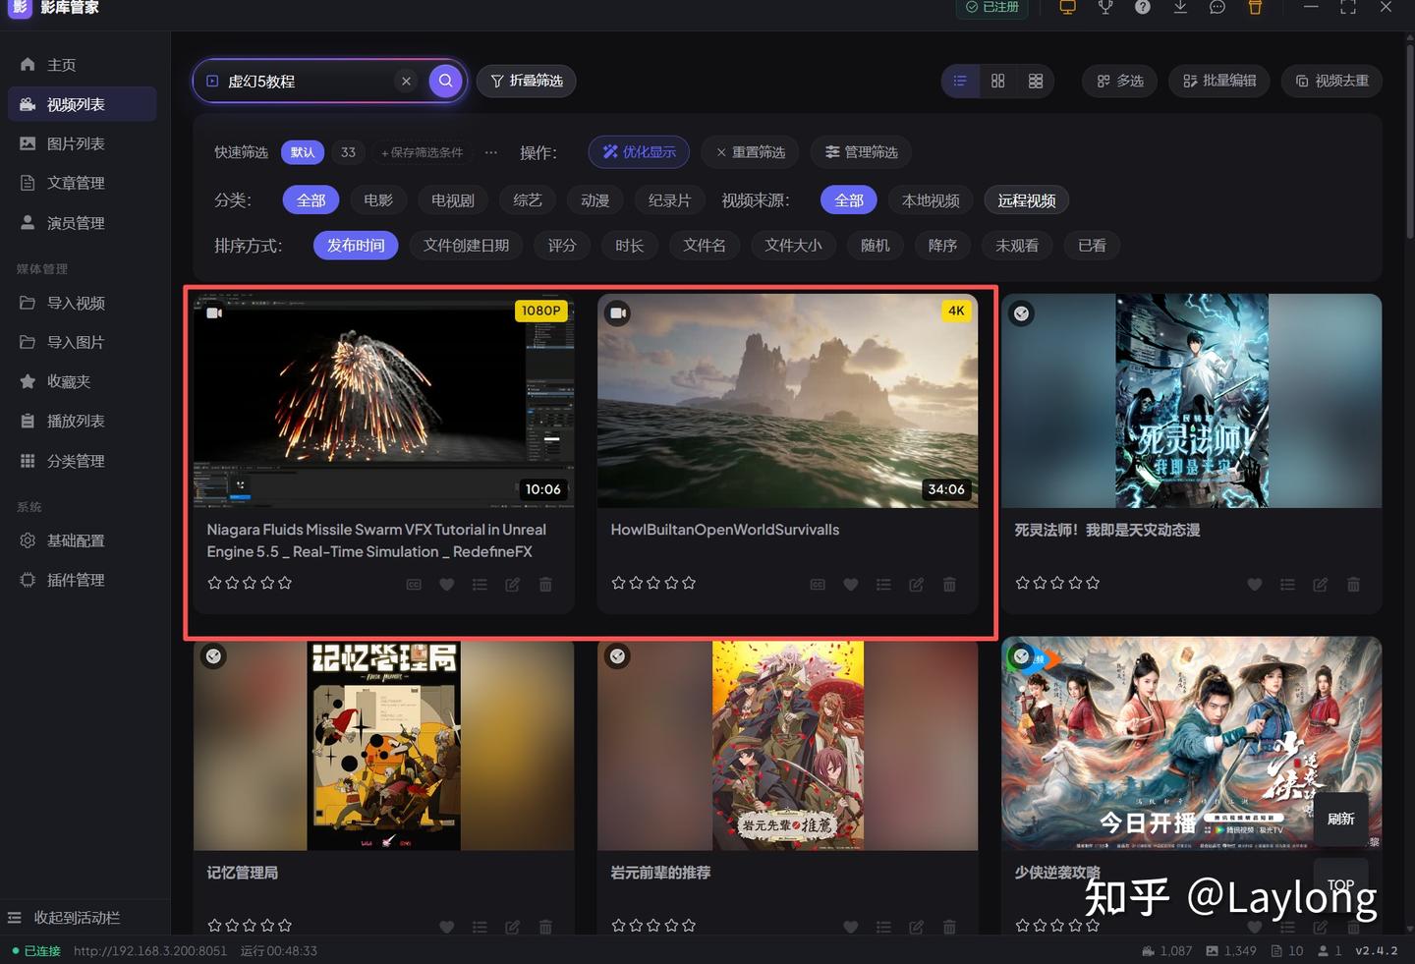Viewport: 1415px width, 964px height.
Task: Delete the Niagara Fluids video with its bin icon
Action: click(x=545, y=585)
